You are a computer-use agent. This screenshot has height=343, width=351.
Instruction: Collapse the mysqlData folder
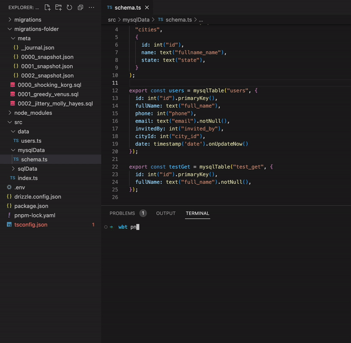point(31,150)
